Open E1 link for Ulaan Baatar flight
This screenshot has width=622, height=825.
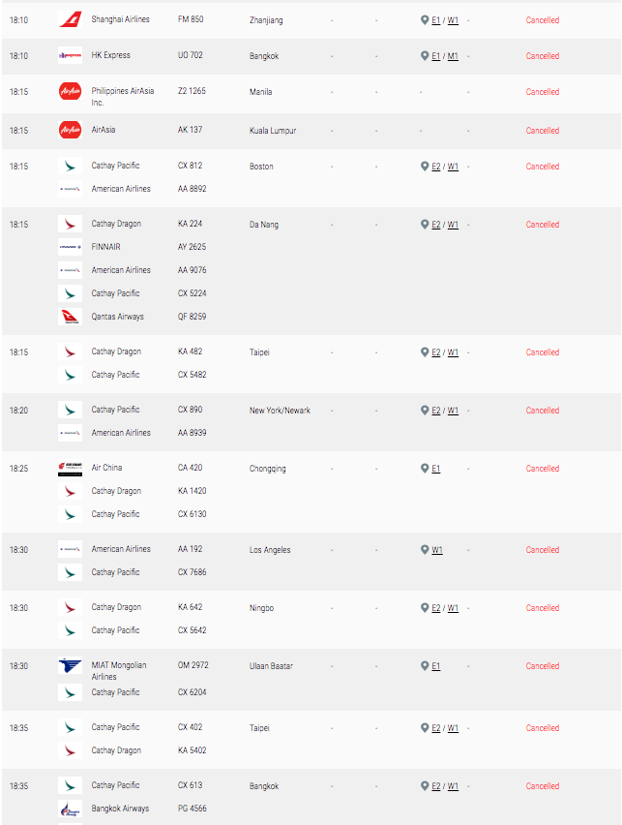coord(436,666)
